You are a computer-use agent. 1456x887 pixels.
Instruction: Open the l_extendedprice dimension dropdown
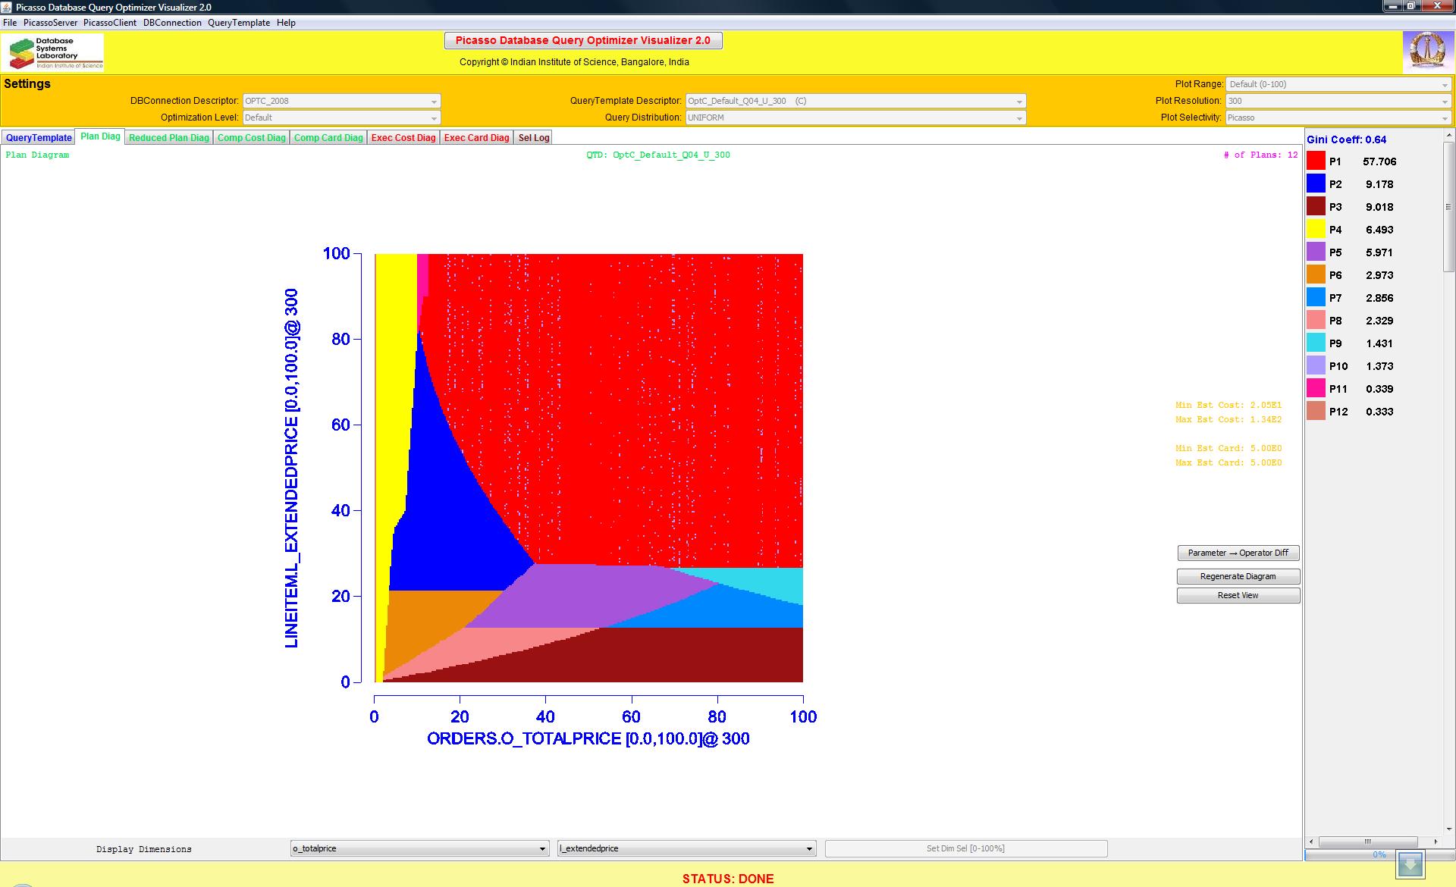686,848
